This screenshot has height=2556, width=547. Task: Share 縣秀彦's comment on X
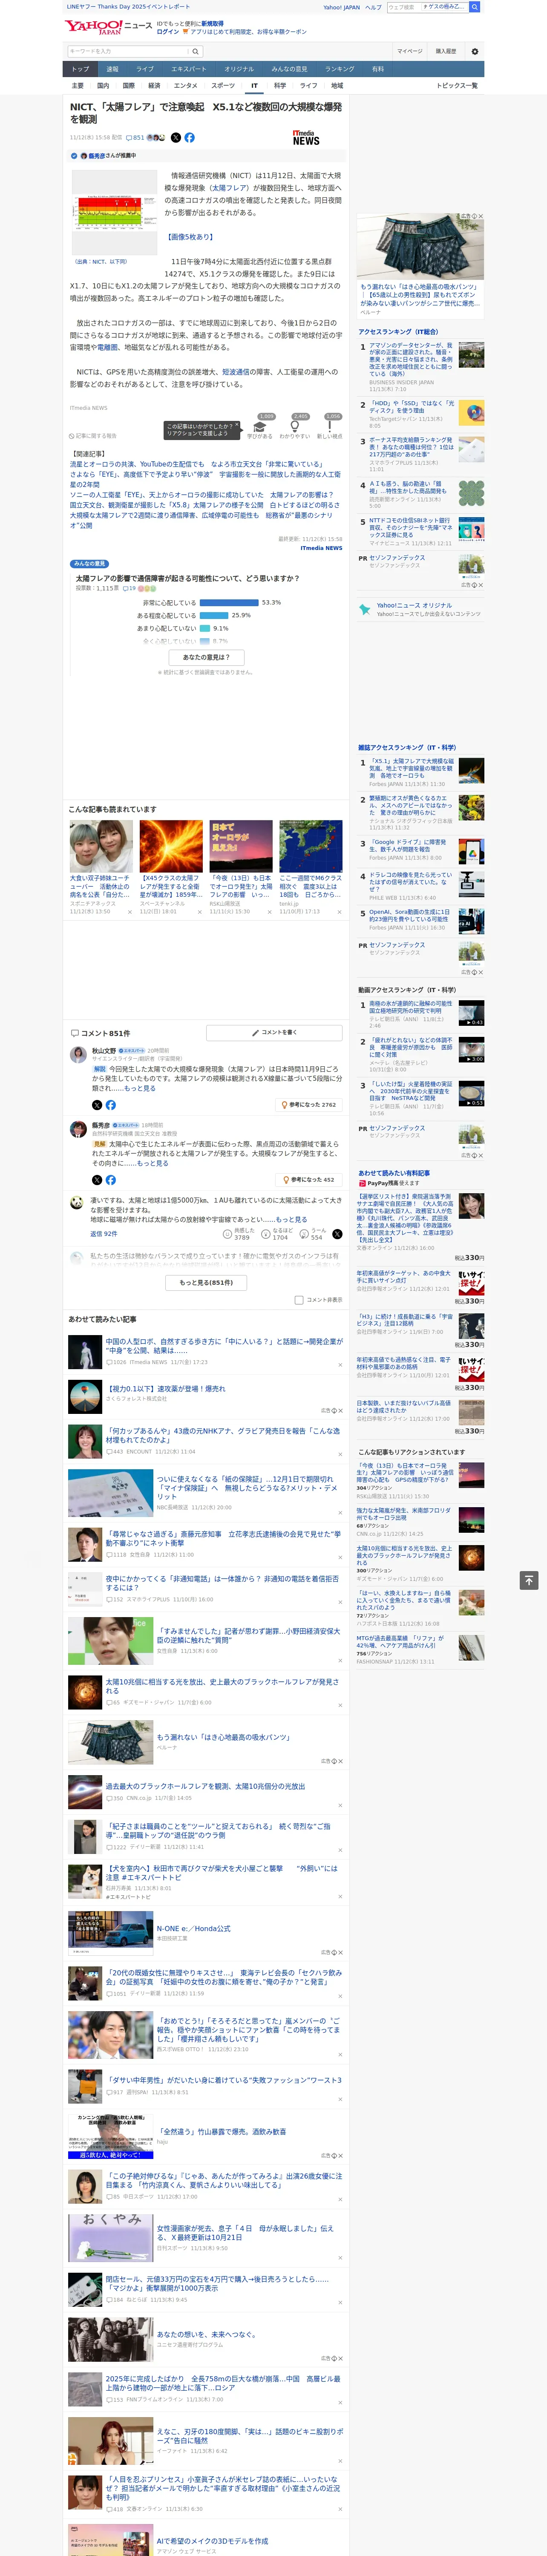96,1180
